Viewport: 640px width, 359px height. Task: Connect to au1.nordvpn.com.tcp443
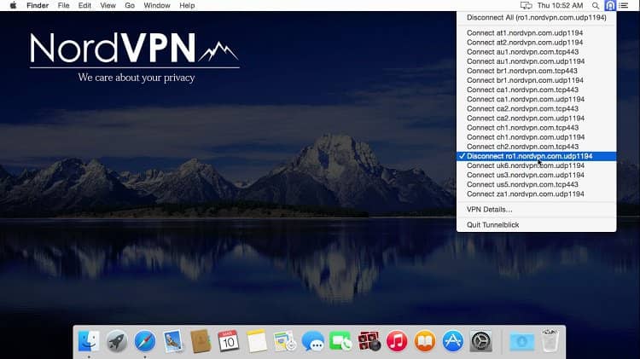[x=537, y=52]
